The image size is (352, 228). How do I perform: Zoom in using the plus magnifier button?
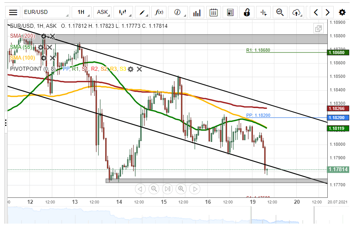click(x=181, y=189)
